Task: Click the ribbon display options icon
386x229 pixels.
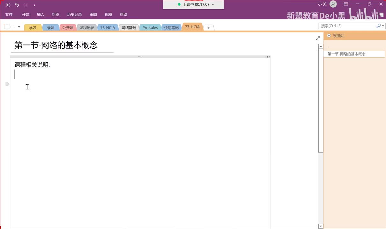Action: (346, 4)
